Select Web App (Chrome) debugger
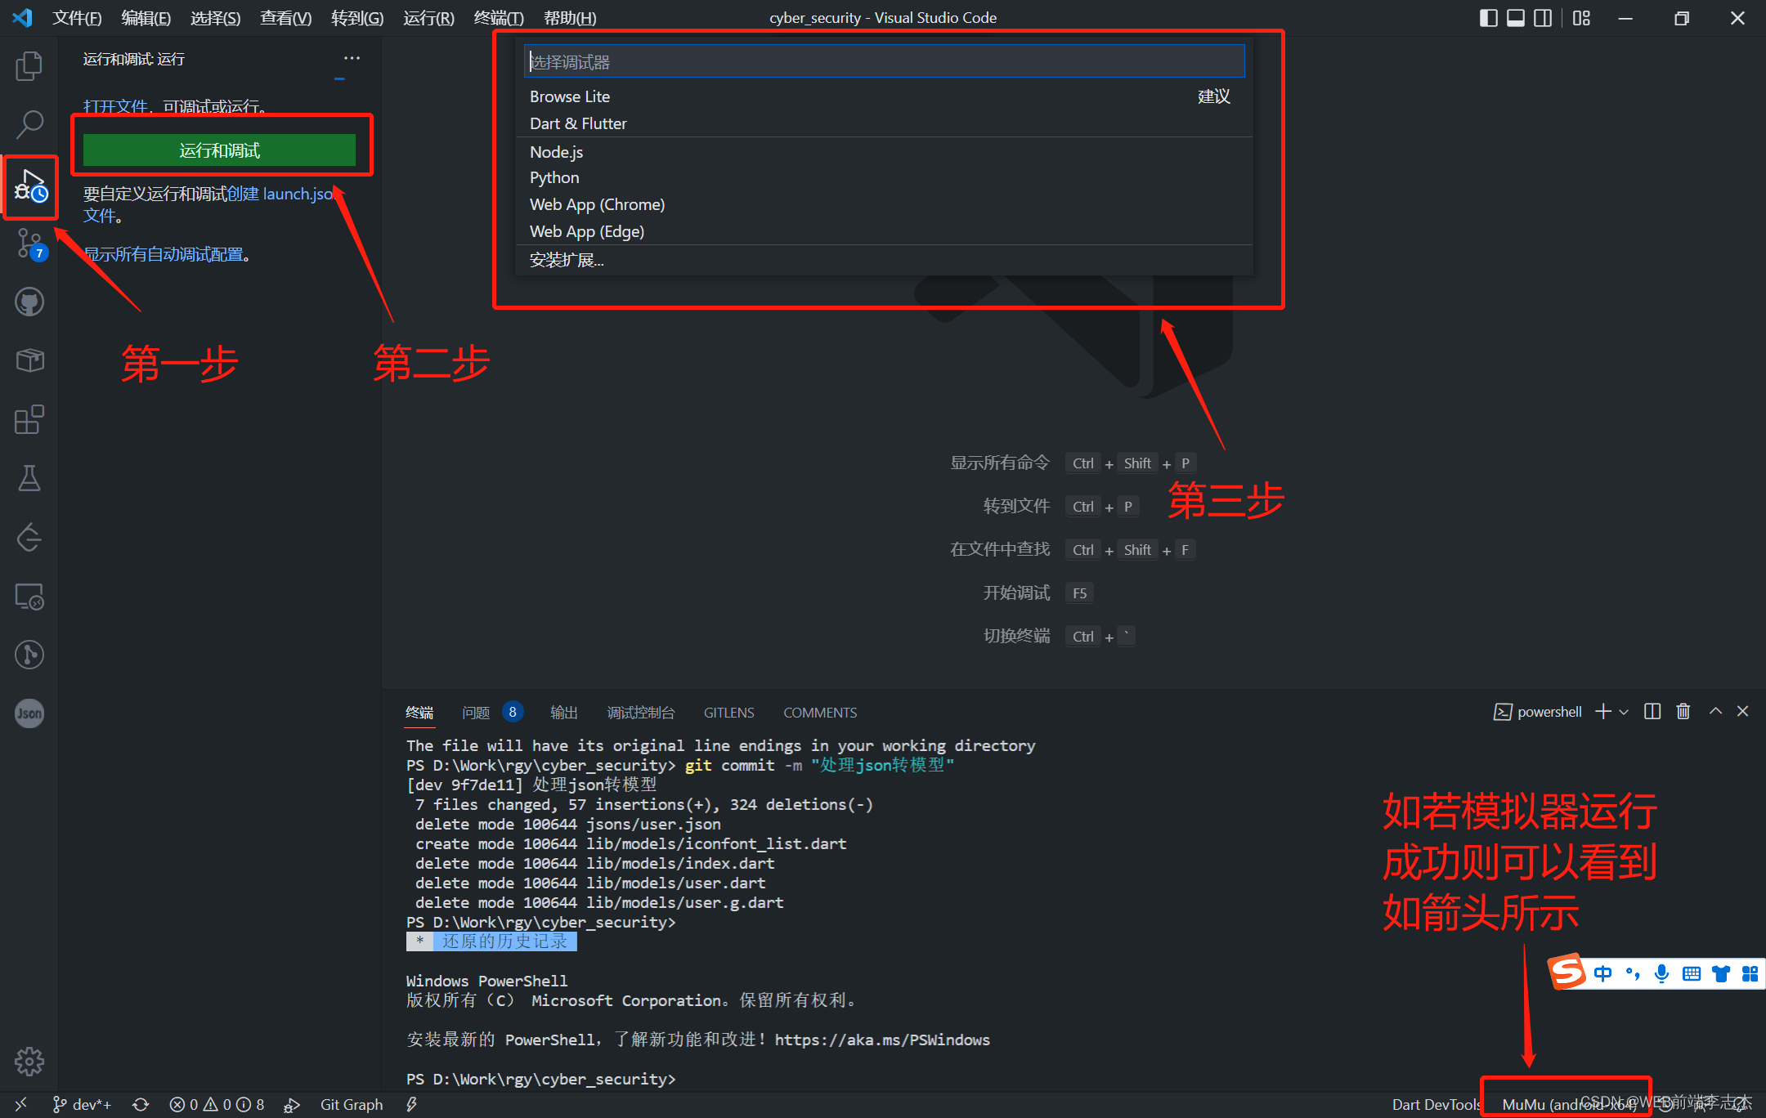 coord(884,204)
